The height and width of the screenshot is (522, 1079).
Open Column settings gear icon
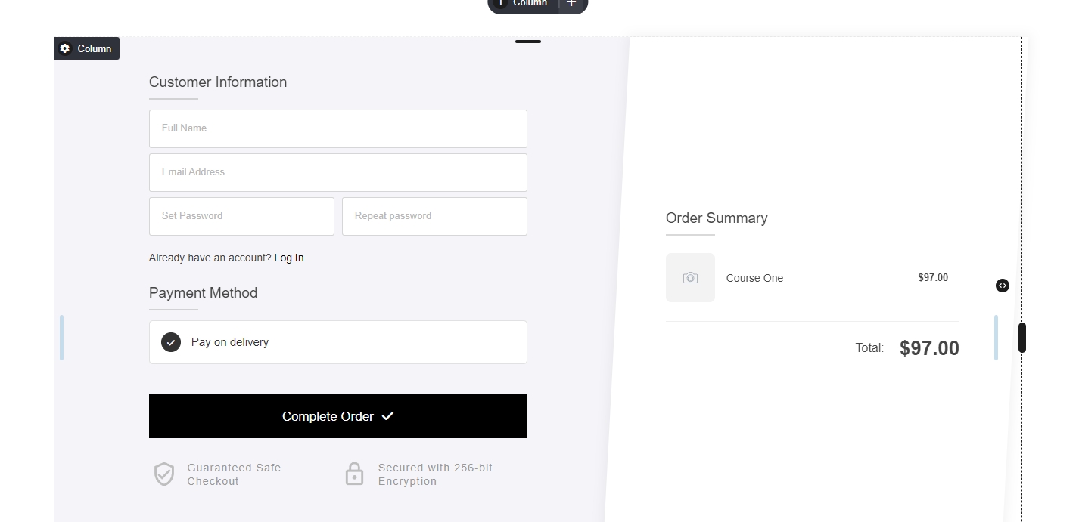[65, 48]
